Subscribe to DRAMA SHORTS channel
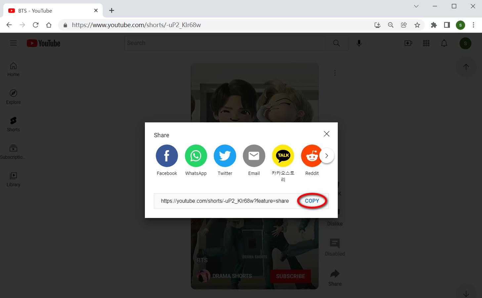Image resolution: width=482 pixels, height=298 pixels. (x=290, y=276)
